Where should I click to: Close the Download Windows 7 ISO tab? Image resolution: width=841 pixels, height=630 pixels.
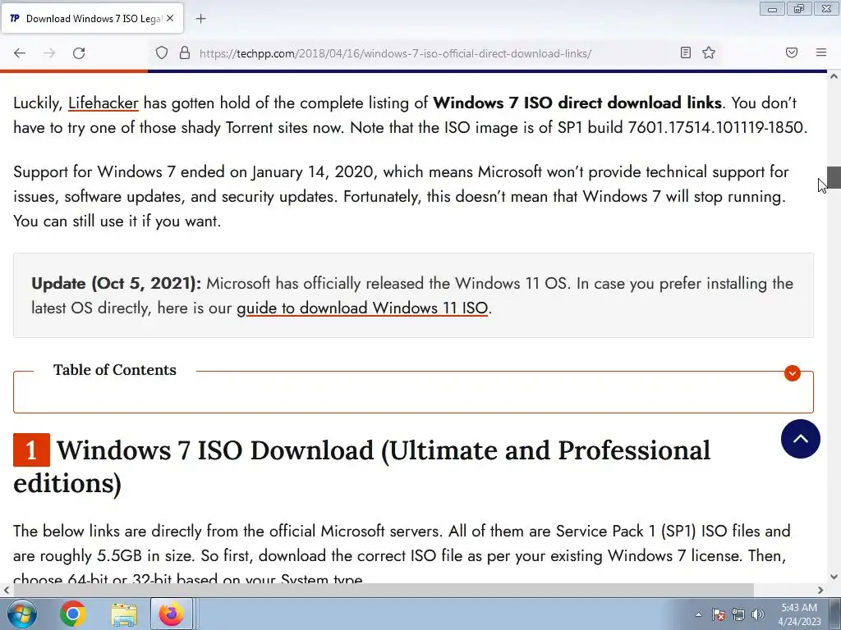tap(170, 18)
